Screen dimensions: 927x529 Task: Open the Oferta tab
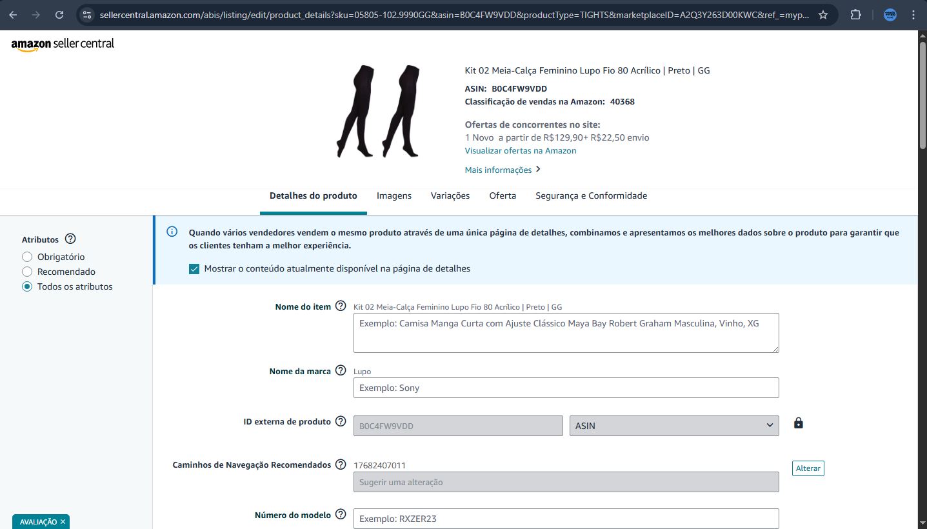503,195
